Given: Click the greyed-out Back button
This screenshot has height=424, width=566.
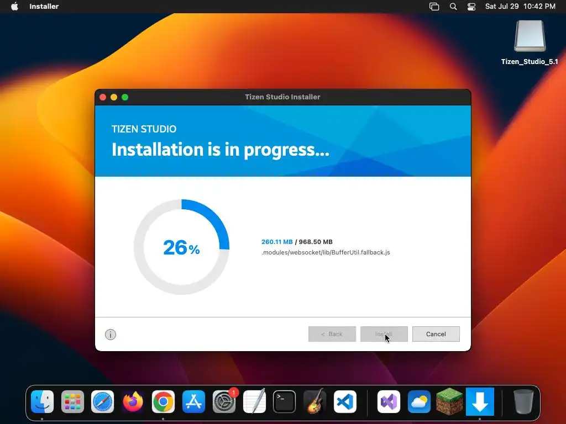Looking at the screenshot, I should (x=332, y=334).
